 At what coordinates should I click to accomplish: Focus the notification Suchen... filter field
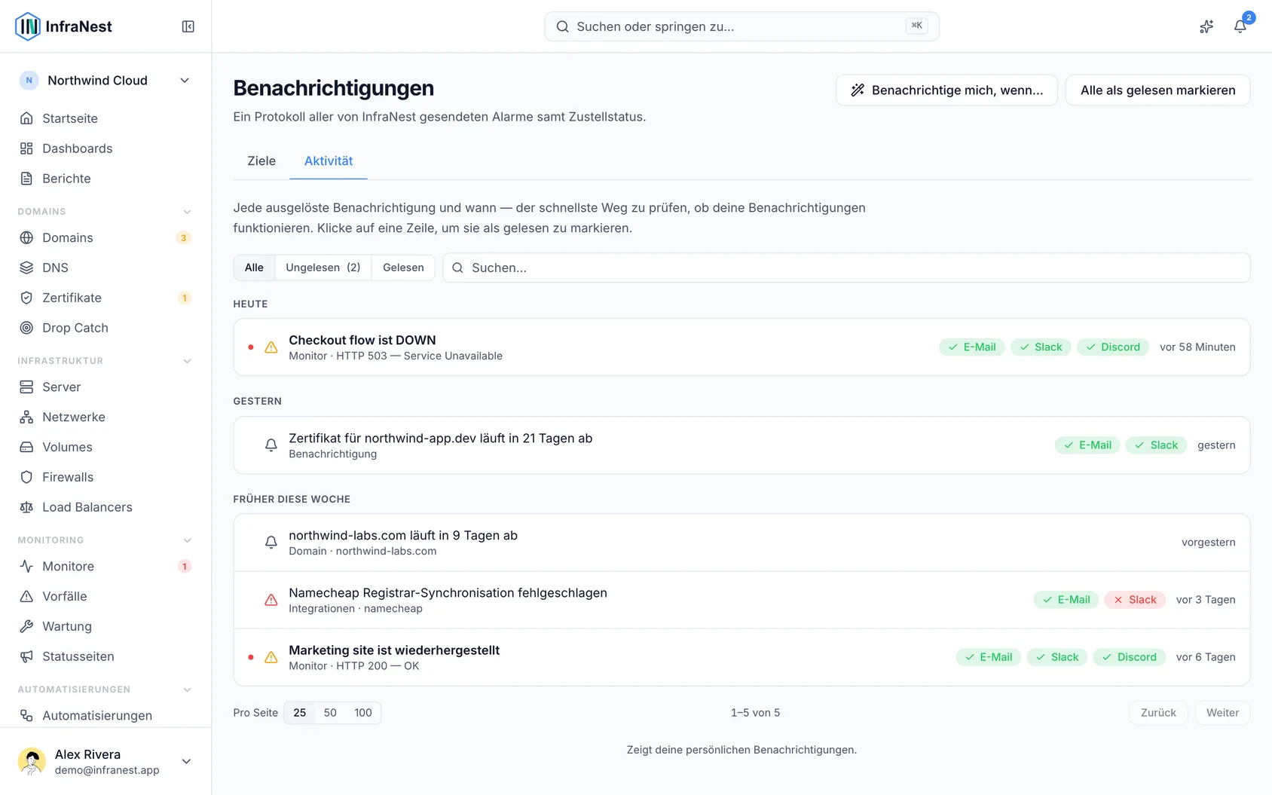(846, 268)
